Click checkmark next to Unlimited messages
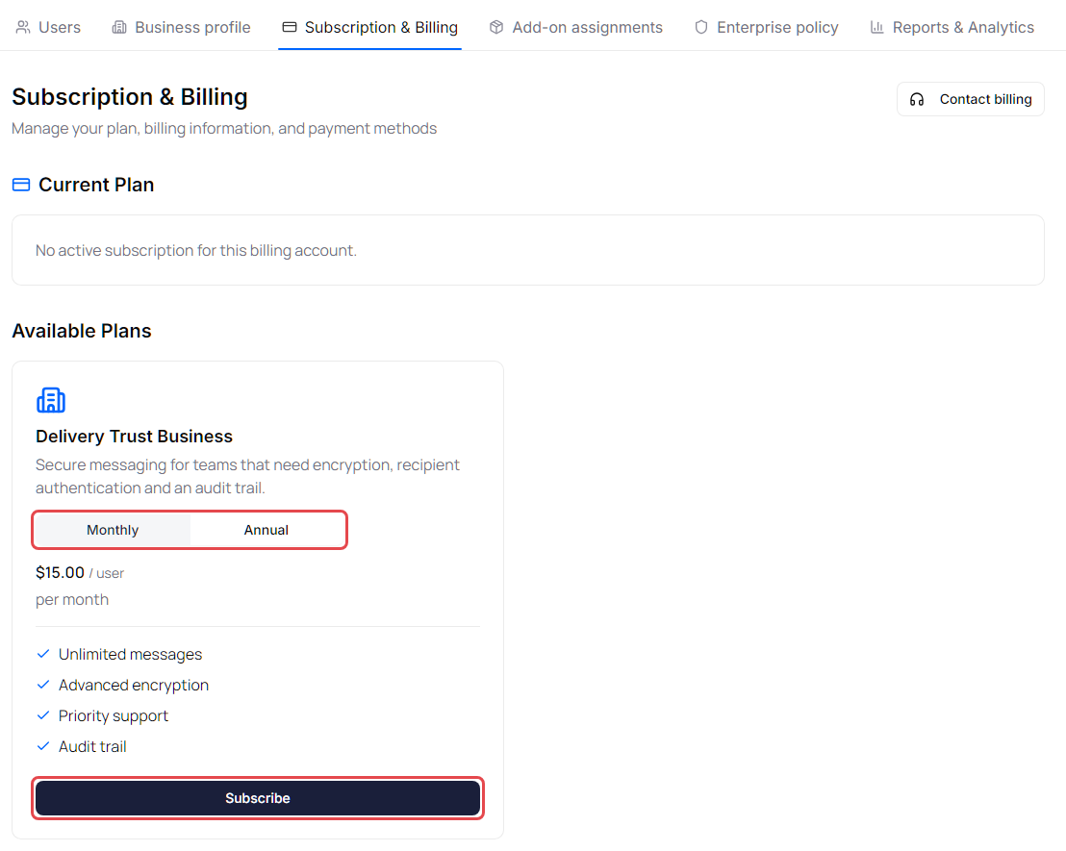Screen dimensions: 1066x851 pyautogui.click(x=43, y=654)
